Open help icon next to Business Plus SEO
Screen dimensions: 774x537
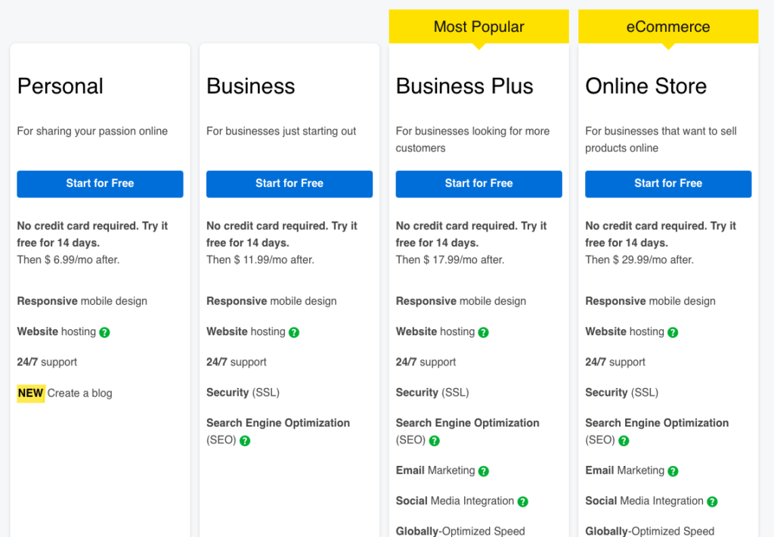(x=434, y=440)
